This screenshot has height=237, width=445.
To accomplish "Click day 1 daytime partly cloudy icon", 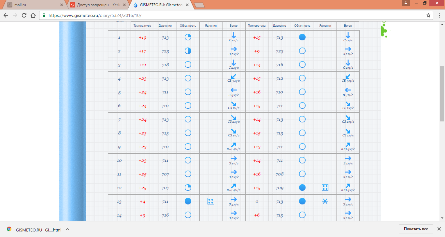I will click(x=188, y=37).
